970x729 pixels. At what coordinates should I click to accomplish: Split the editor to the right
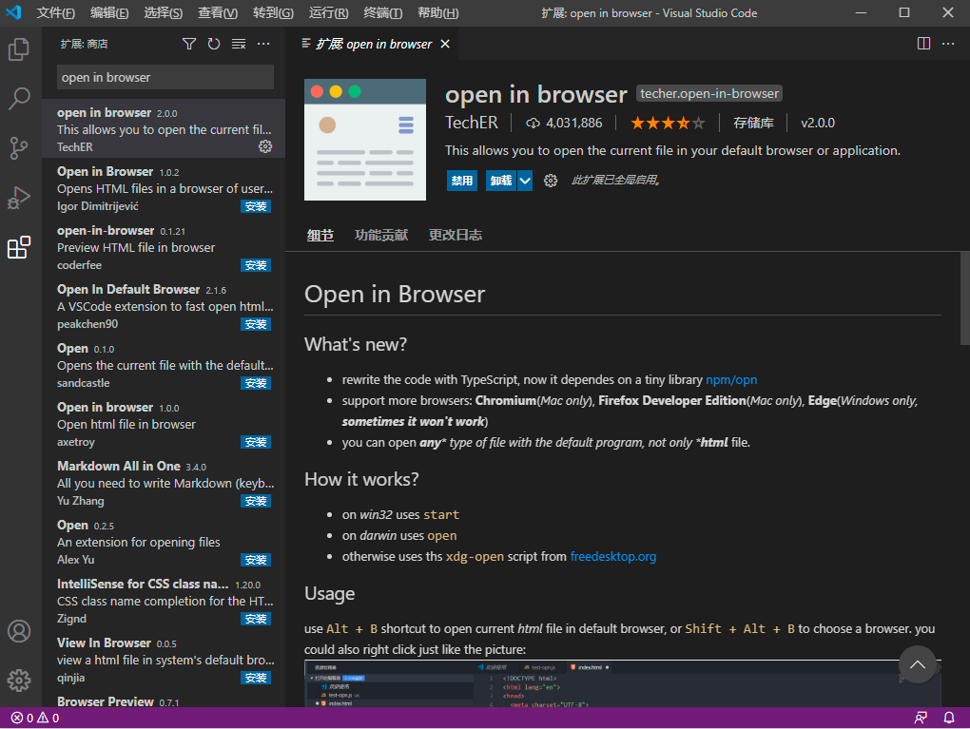coord(923,44)
